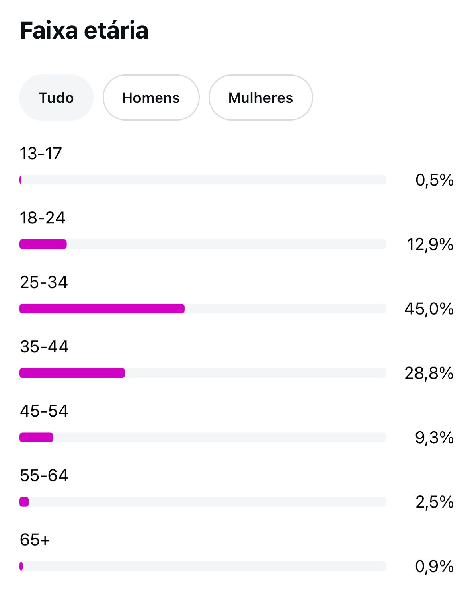This screenshot has height=614, width=474.
Task: Switch to the Homens filter
Action: [151, 98]
